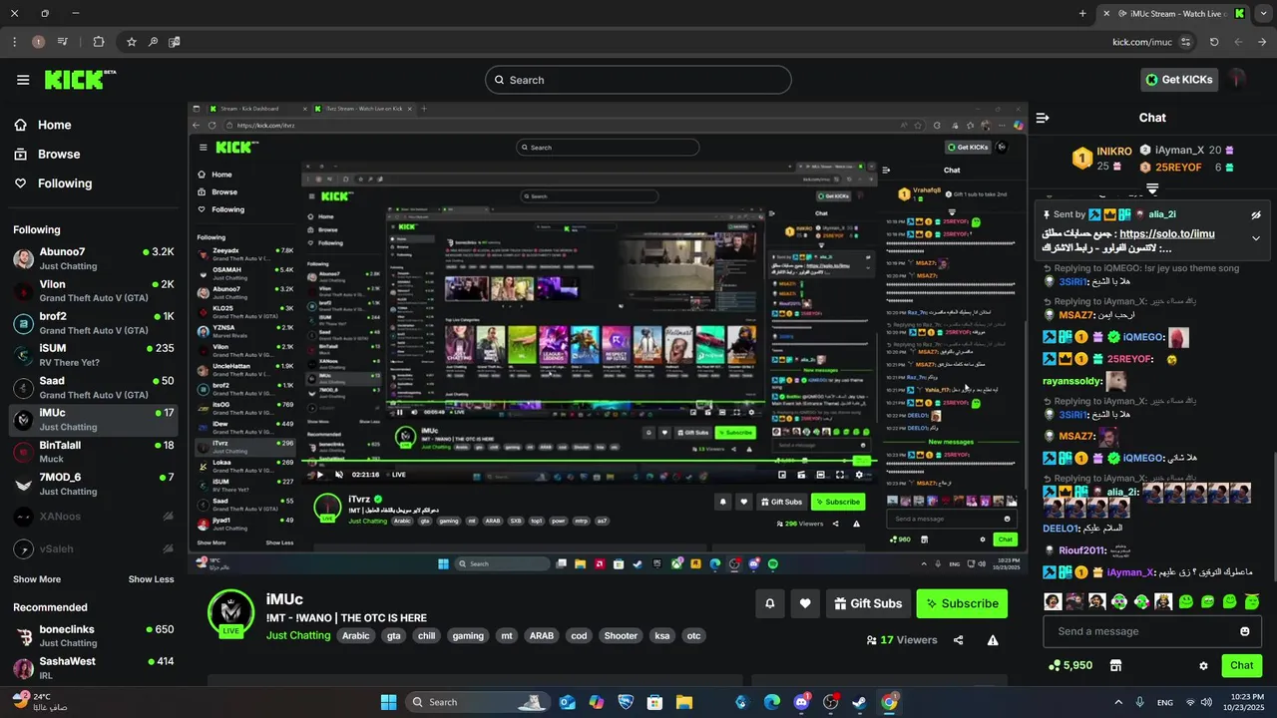Toggle notifications bell for iMUc

[769, 603]
